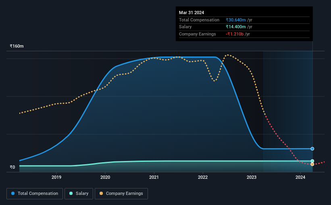Click the 2024 x-axis label
Viewport: 331px width, 205px height.
tap(300, 177)
